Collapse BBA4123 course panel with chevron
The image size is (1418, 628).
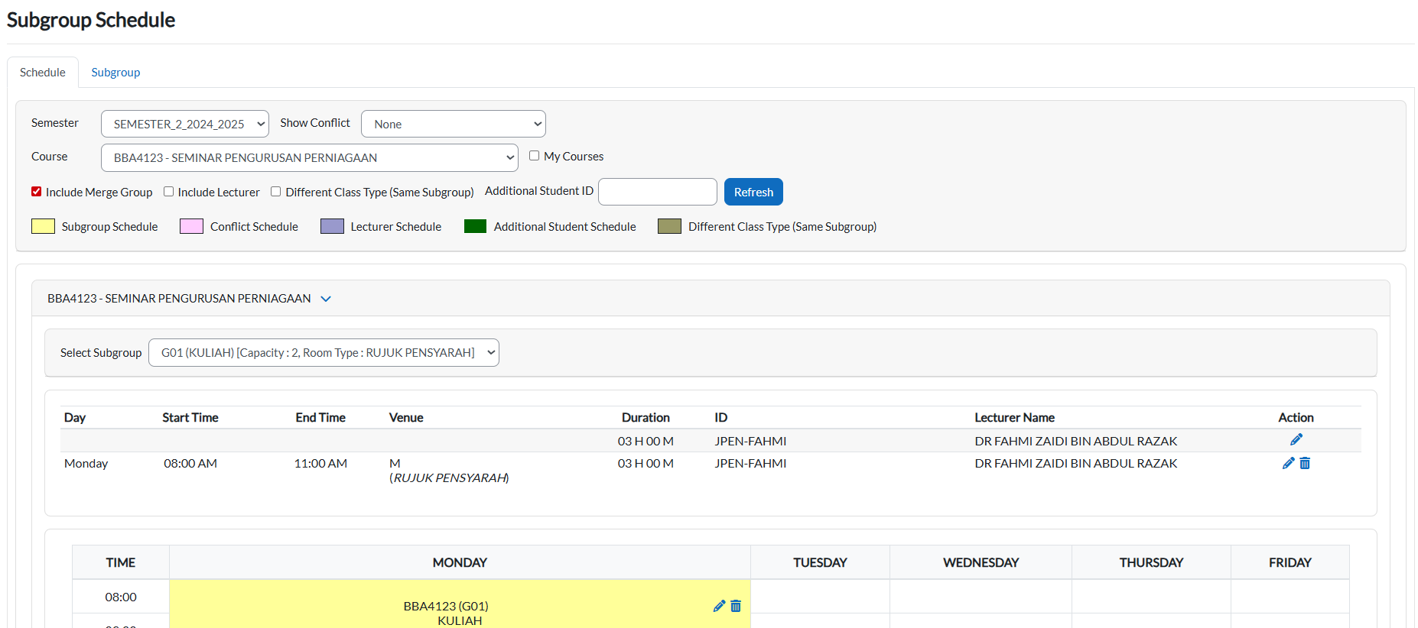326,299
